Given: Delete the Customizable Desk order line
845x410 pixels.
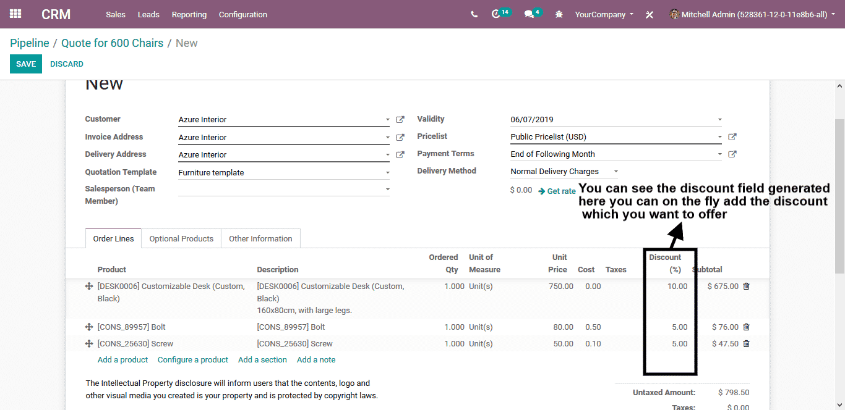Looking at the screenshot, I should click(x=746, y=287).
